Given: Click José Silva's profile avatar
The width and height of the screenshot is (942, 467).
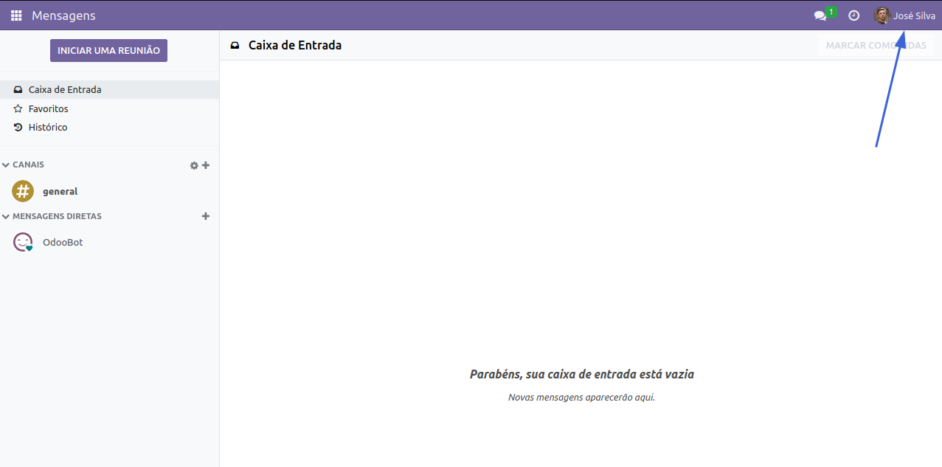Looking at the screenshot, I should click(882, 15).
